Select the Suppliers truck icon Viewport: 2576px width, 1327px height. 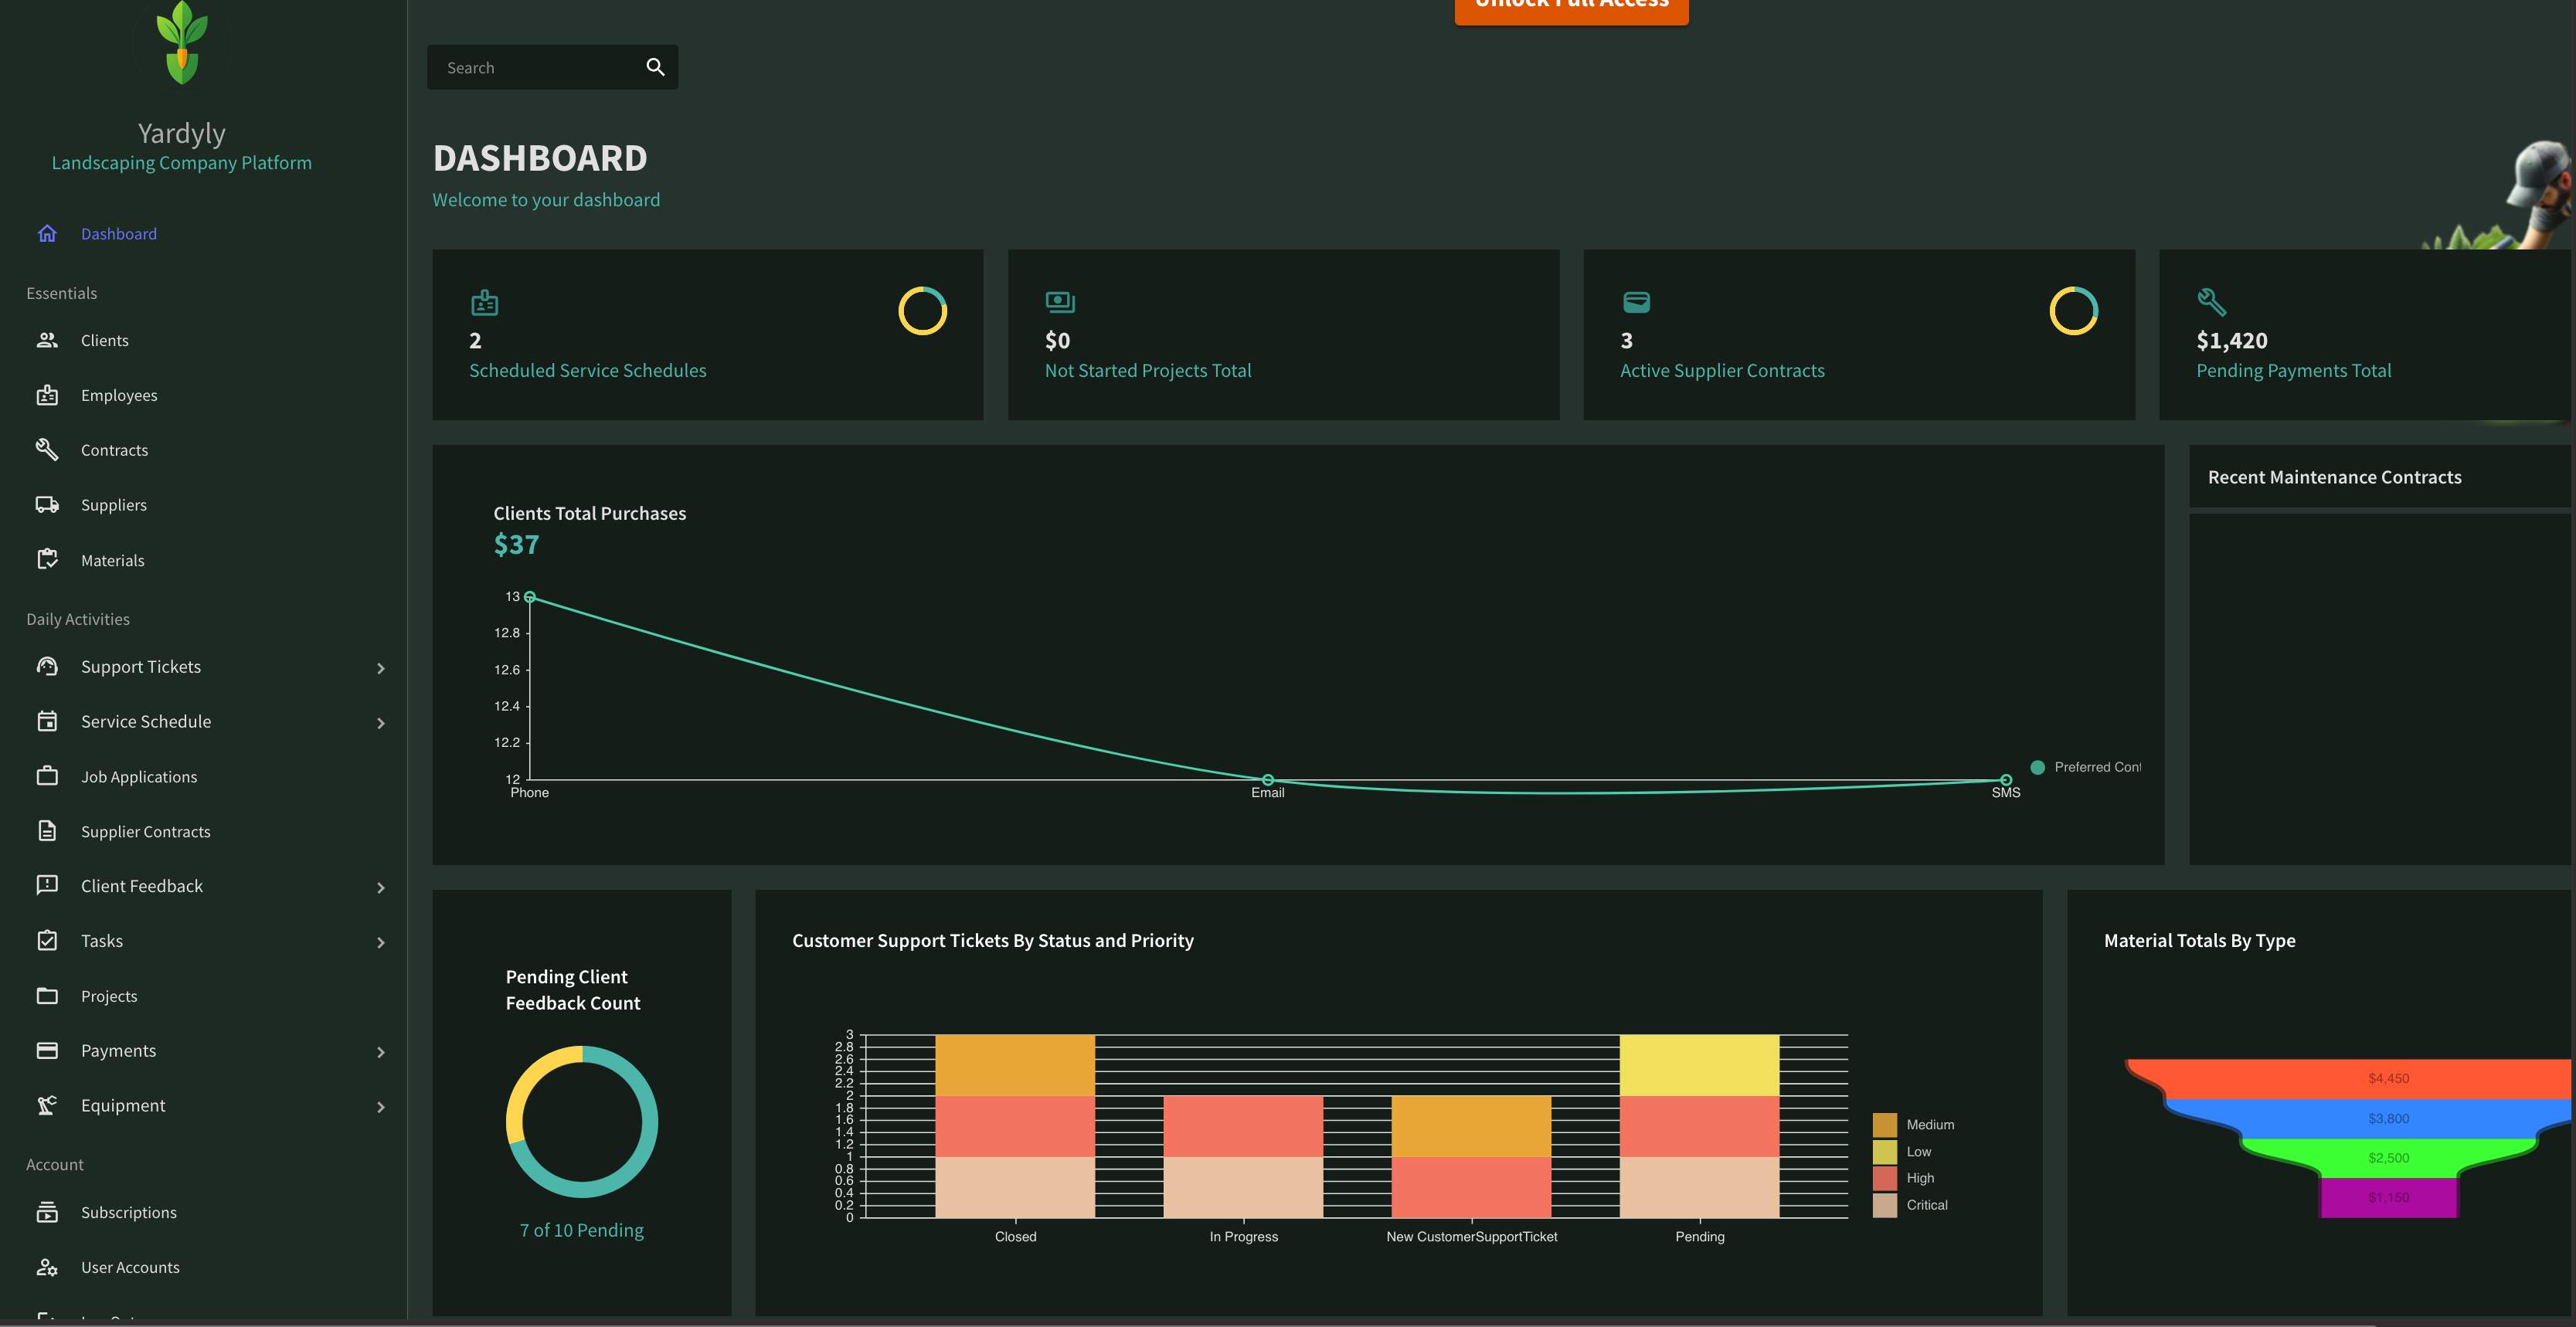47,504
